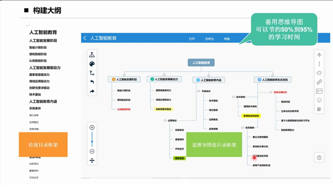This screenshot has height=187, width=333.
Task: Open the mind map structure layout tool
Action: point(92,55)
